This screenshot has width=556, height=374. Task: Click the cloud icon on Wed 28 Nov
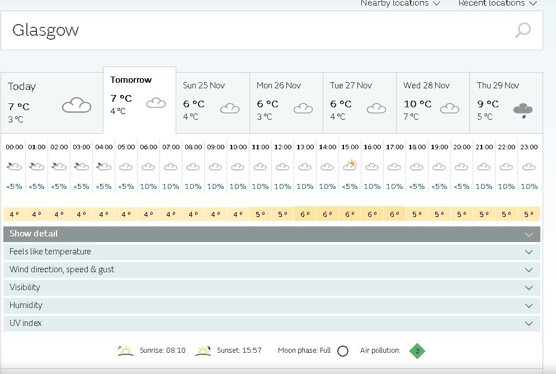450,108
